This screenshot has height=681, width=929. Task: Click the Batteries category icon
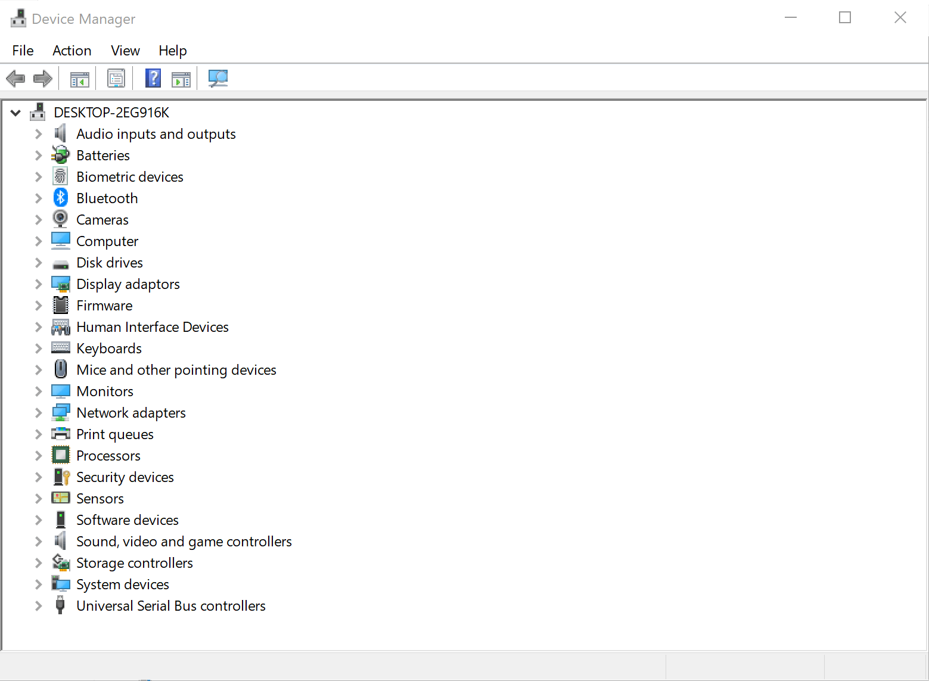tap(61, 155)
